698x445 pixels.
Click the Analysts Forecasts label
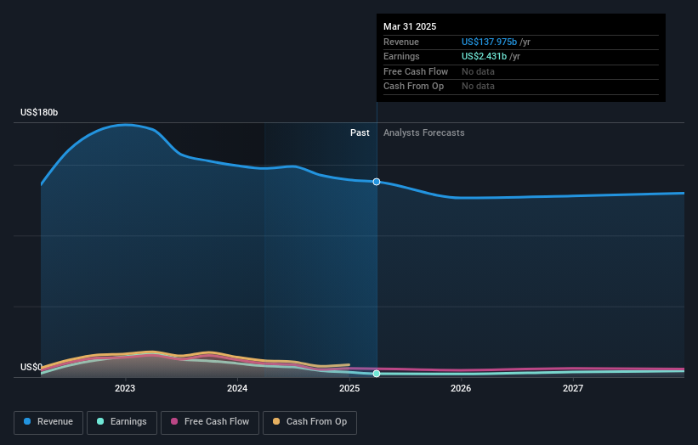(423, 133)
